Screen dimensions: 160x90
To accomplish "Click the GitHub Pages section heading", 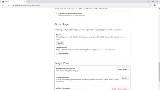I will pos(62,24).
